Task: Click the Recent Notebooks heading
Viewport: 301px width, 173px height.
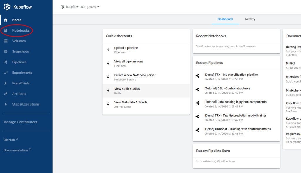Action: [x=211, y=36]
